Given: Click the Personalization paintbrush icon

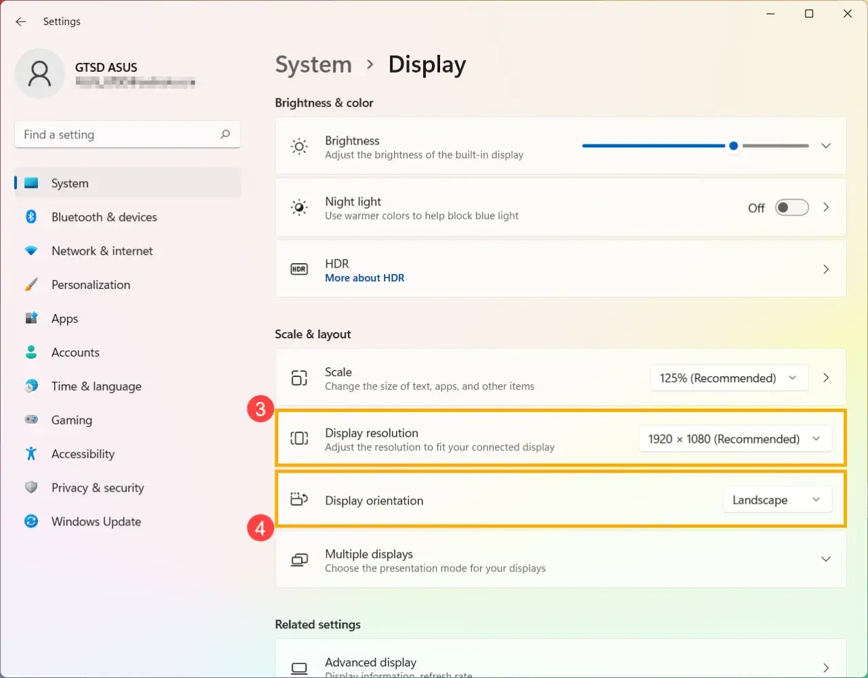Looking at the screenshot, I should pos(31,285).
